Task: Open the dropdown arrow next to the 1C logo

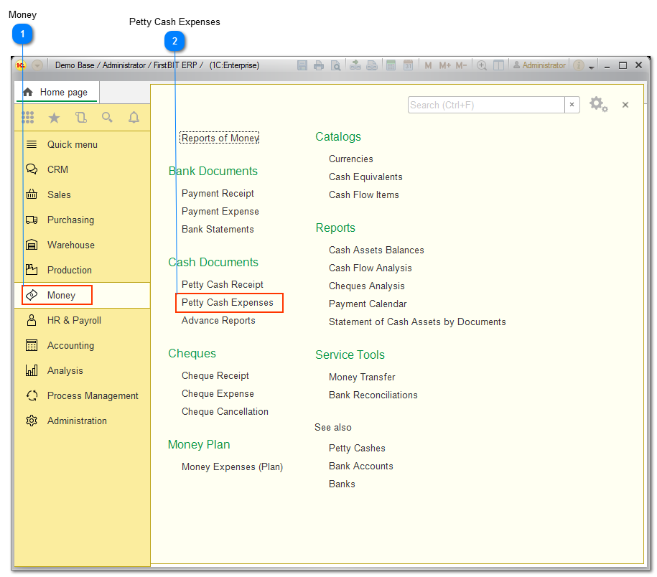Action: (x=37, y=65)
